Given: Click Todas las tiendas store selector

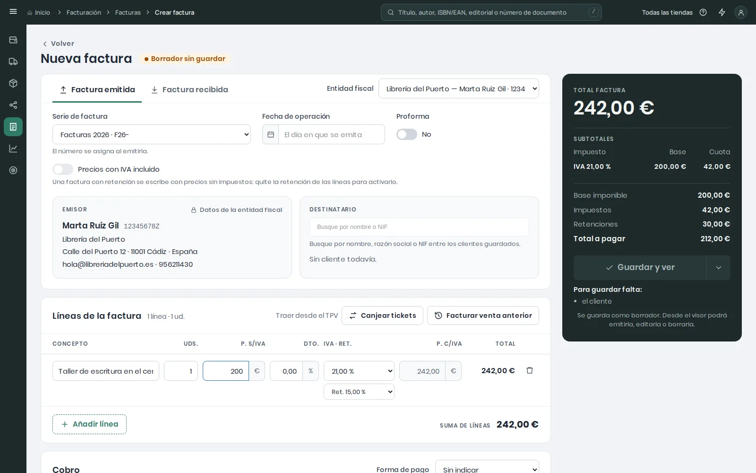Looking at the screenshot, I should [667, 12].
